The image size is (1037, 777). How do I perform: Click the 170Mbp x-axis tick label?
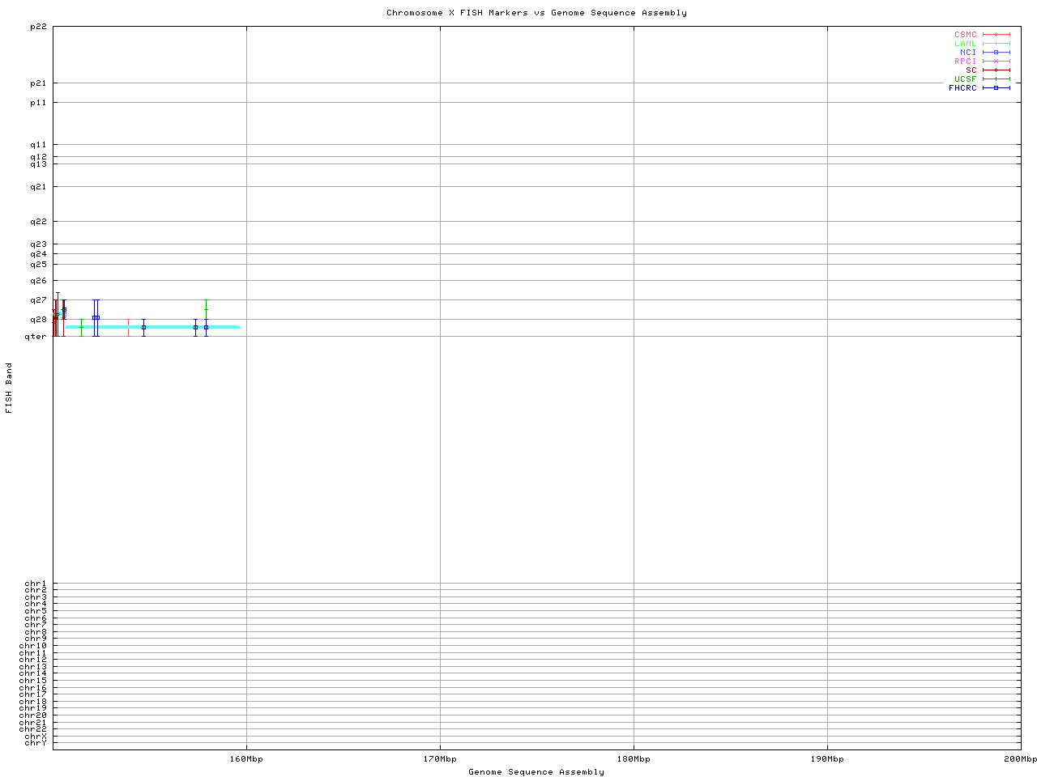(440, 759)
